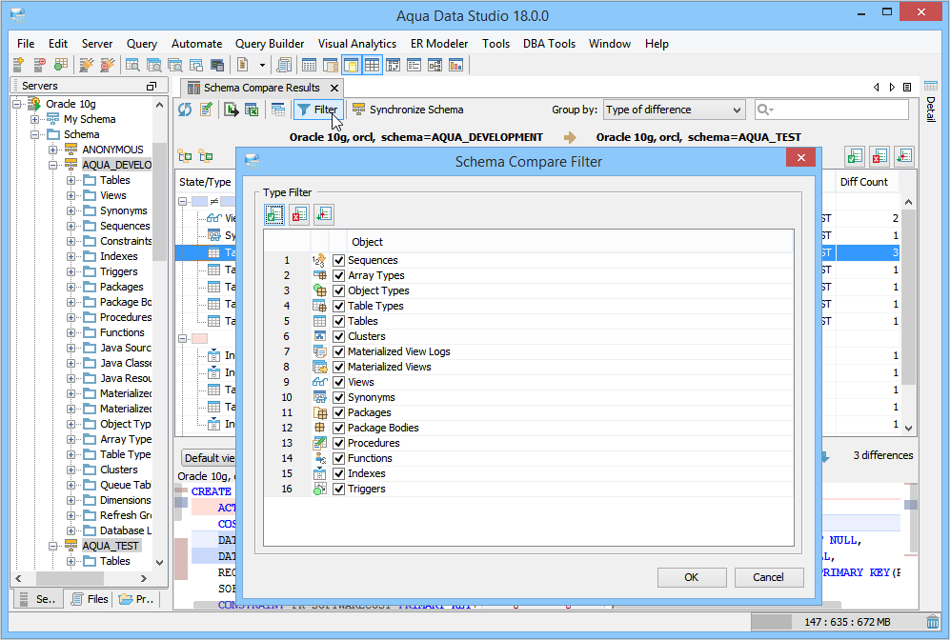Open the Query Builder menu
The width and height of the screenshot is (950, 640).
270,44
